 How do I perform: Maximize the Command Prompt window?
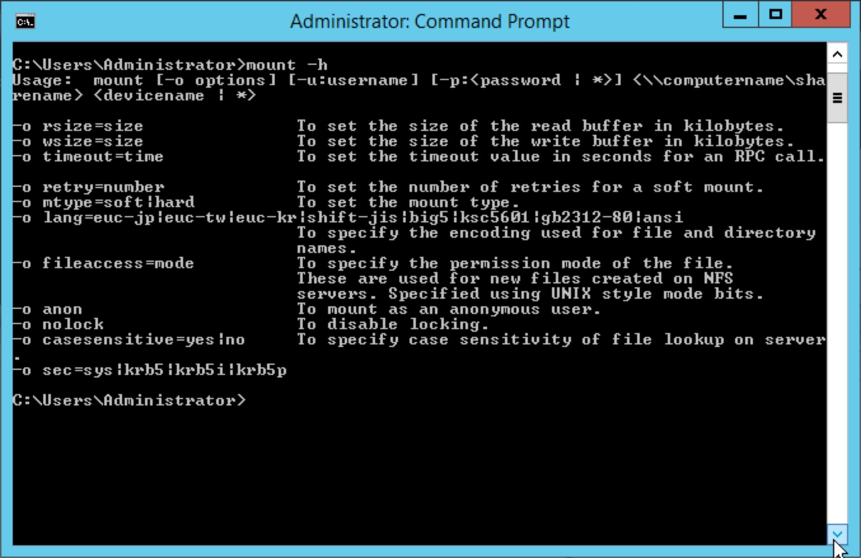tap(775, 15)
